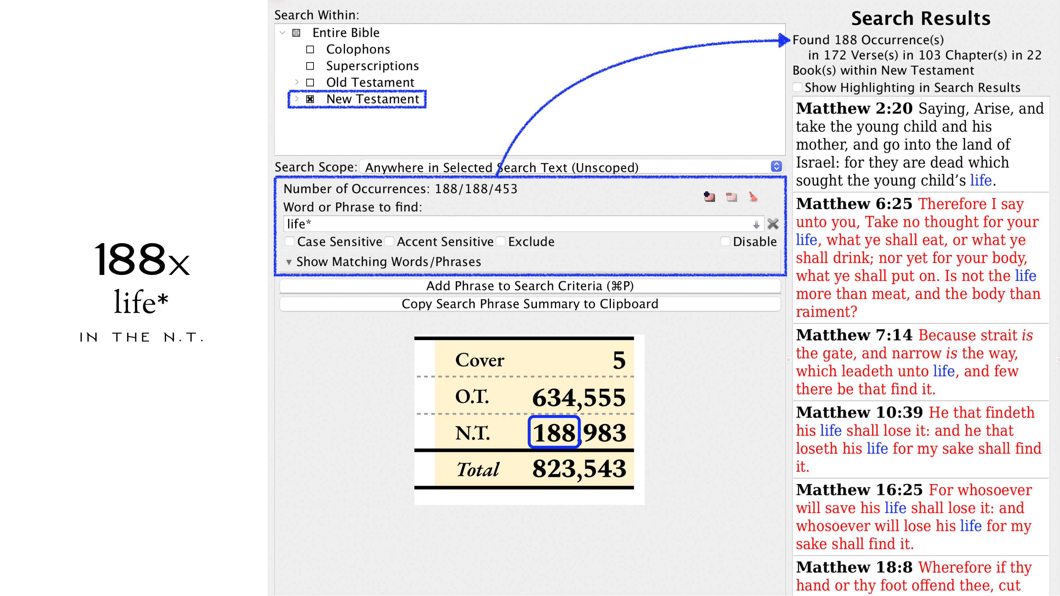The height and width of the screenshot is (596, 1060).
Task: Toggle the New Testament checkbox
Action: pyautogui.click(x=310, y=99)
